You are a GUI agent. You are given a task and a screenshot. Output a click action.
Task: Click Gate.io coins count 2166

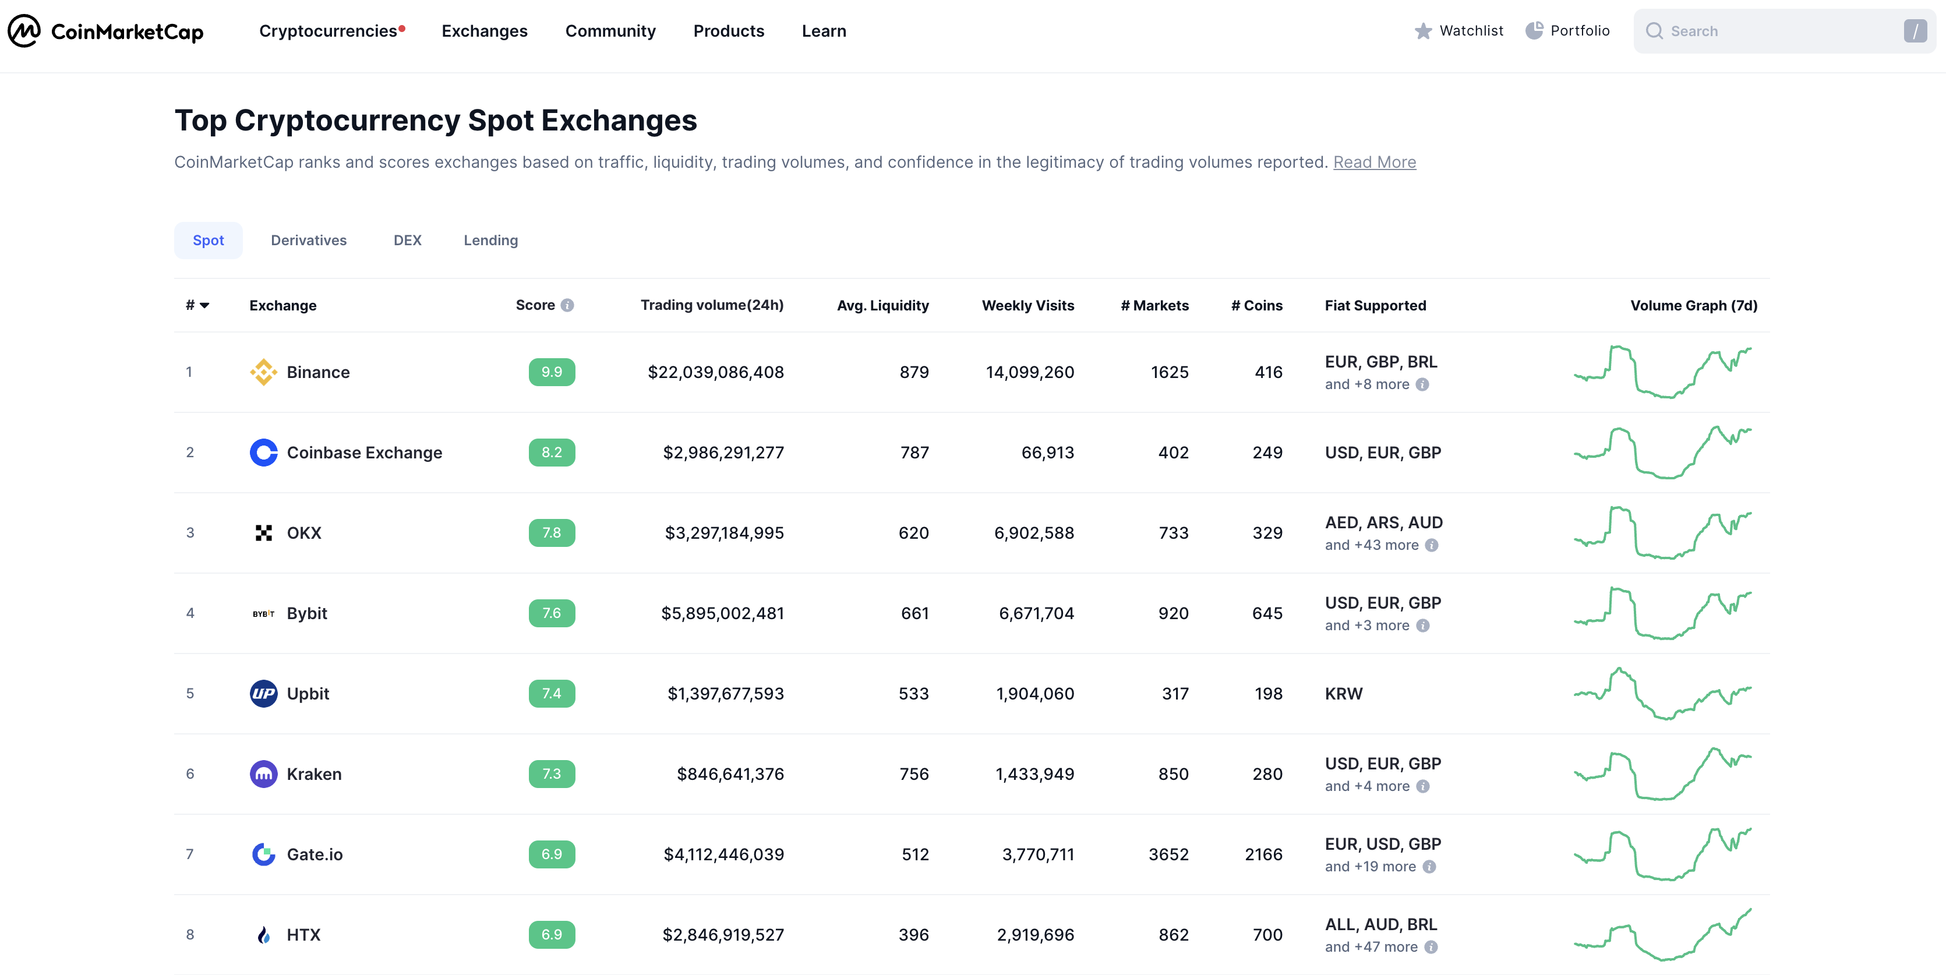[1263, 854]
